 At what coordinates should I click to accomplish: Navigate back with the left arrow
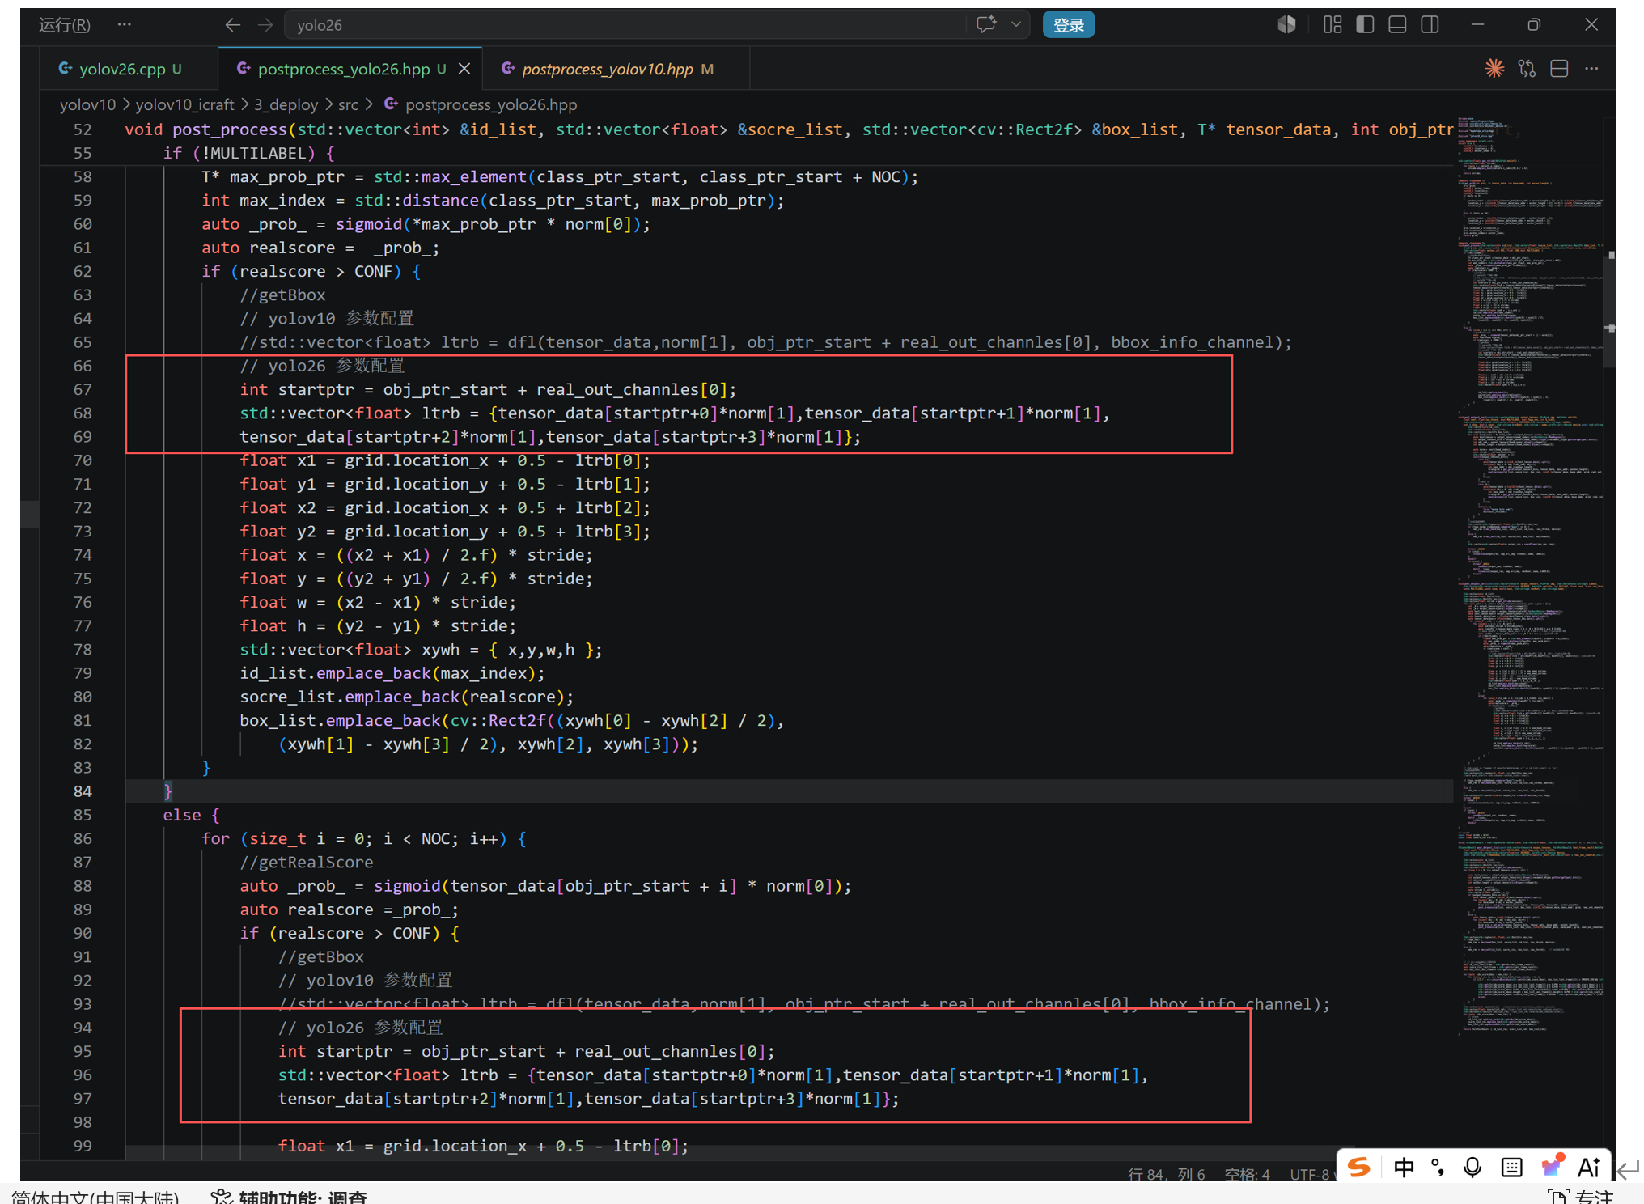click(232, 25)
